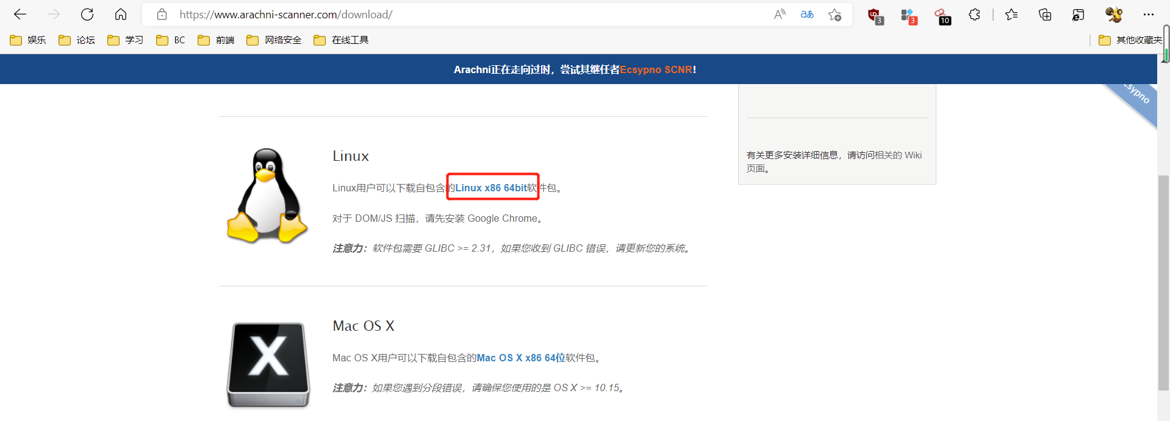1170x421 pixels.
Task: Add this page to favorites
Action: (x=834, y=15)
